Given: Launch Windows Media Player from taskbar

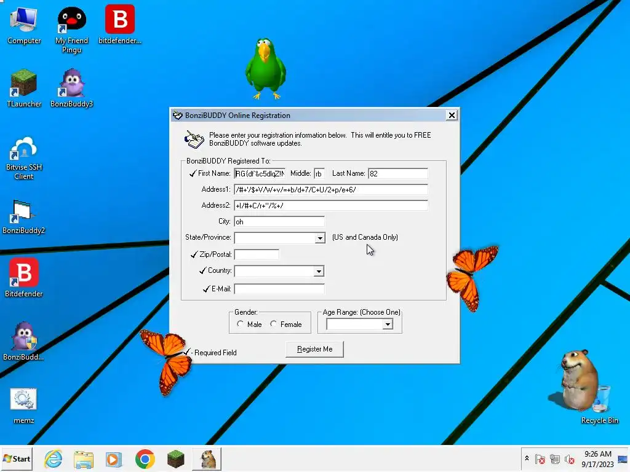Looking at the screenshot, I should (x=114, y=459).
